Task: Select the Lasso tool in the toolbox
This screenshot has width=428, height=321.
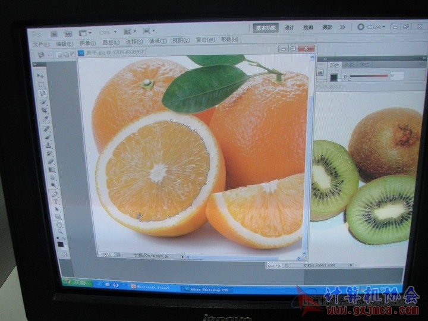Action: [42, 93]
